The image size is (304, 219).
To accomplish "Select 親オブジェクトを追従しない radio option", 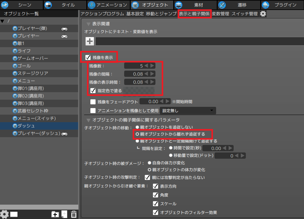I will [137, 127].
